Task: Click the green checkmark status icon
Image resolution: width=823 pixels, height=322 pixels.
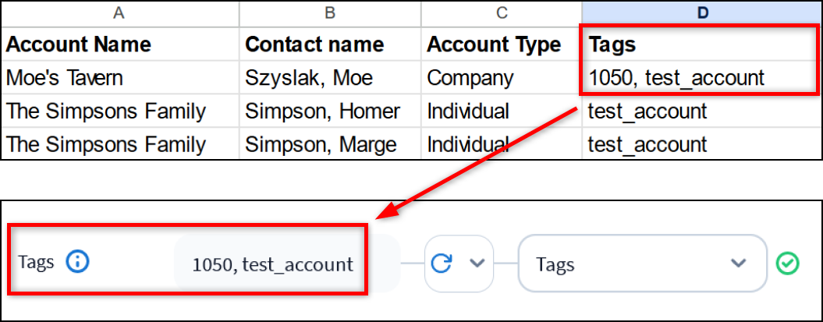Action: [787, 264]
